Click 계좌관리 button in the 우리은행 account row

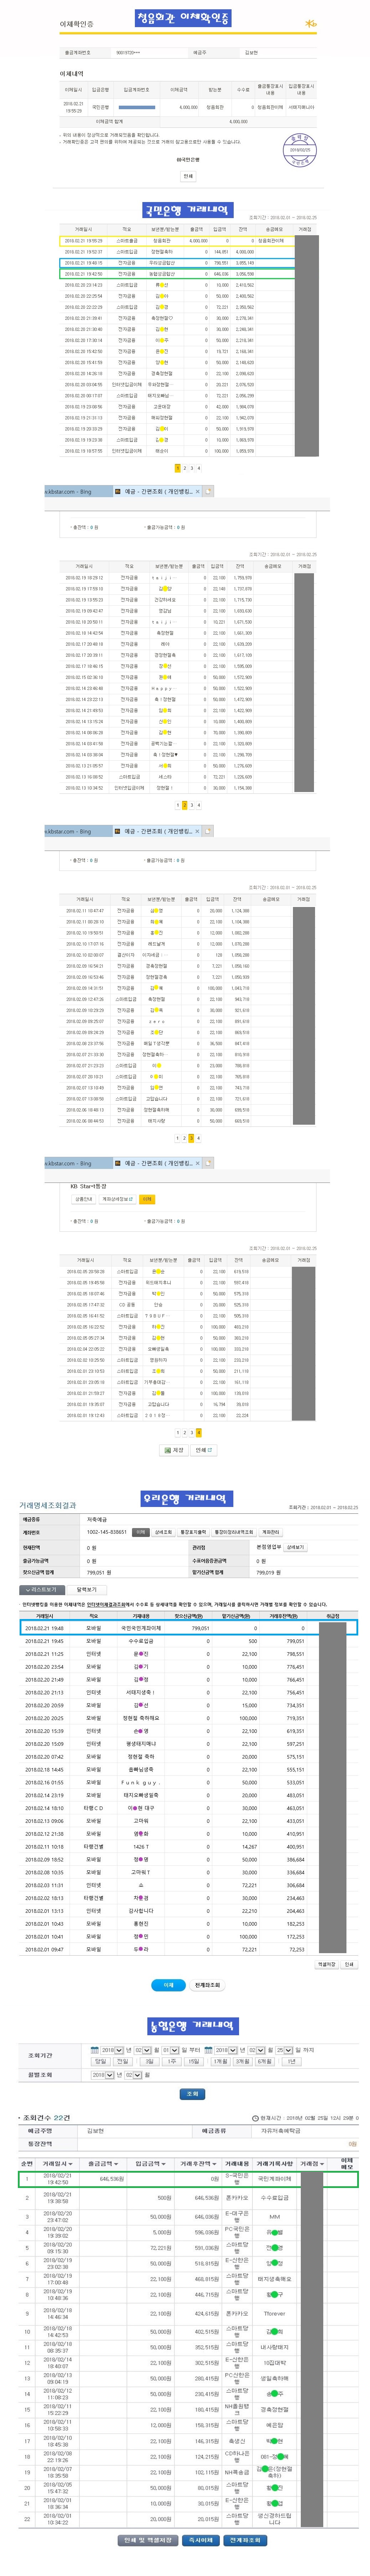click(x=270, y=1532)
